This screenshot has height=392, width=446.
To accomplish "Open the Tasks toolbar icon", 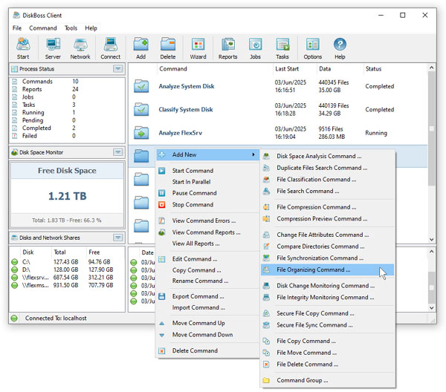I will [x=282, y=48].
